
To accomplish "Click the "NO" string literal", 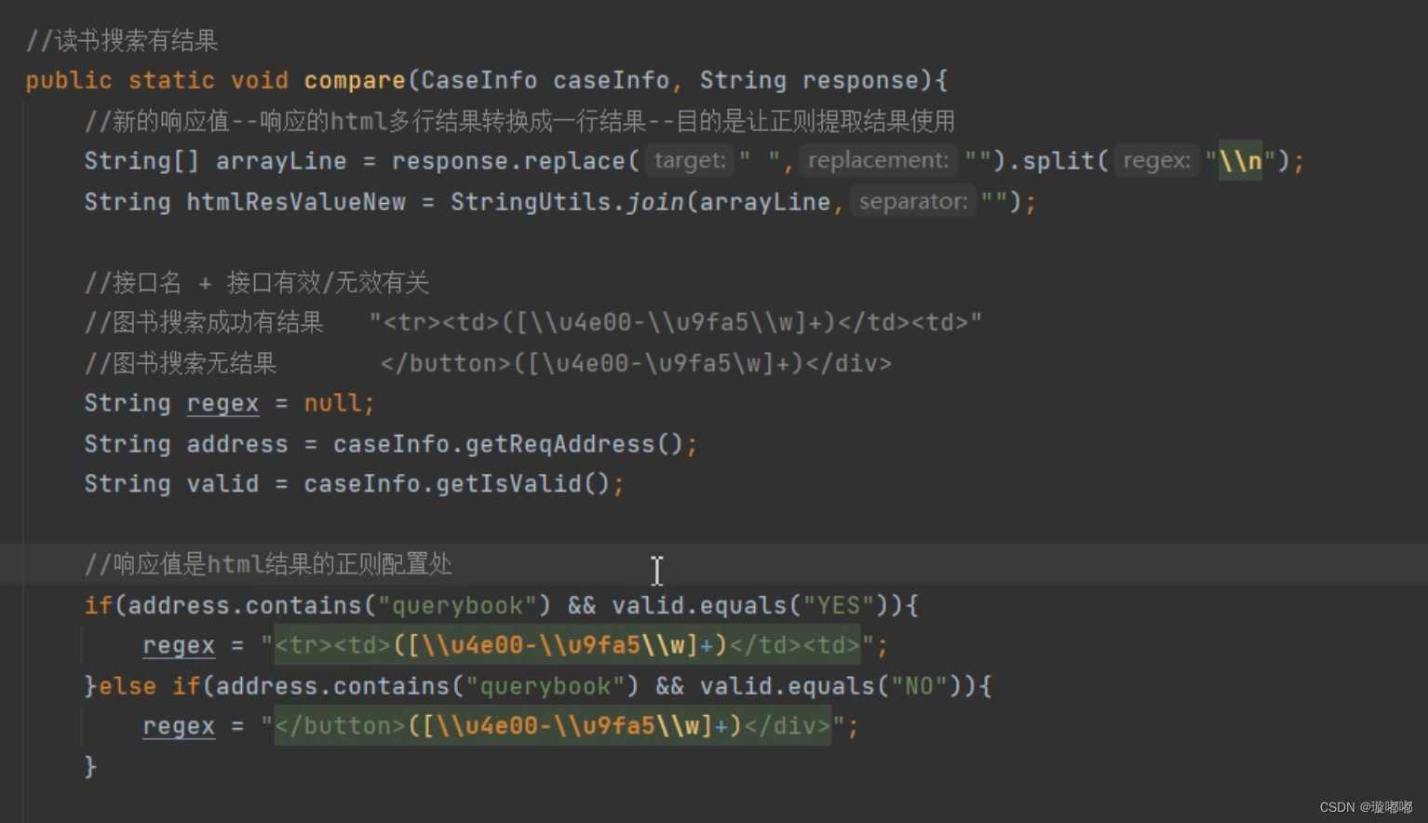I will tap(919, 686).
